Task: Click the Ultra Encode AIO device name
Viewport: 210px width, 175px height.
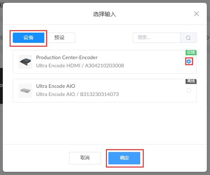Action: [x=56, y=86]
